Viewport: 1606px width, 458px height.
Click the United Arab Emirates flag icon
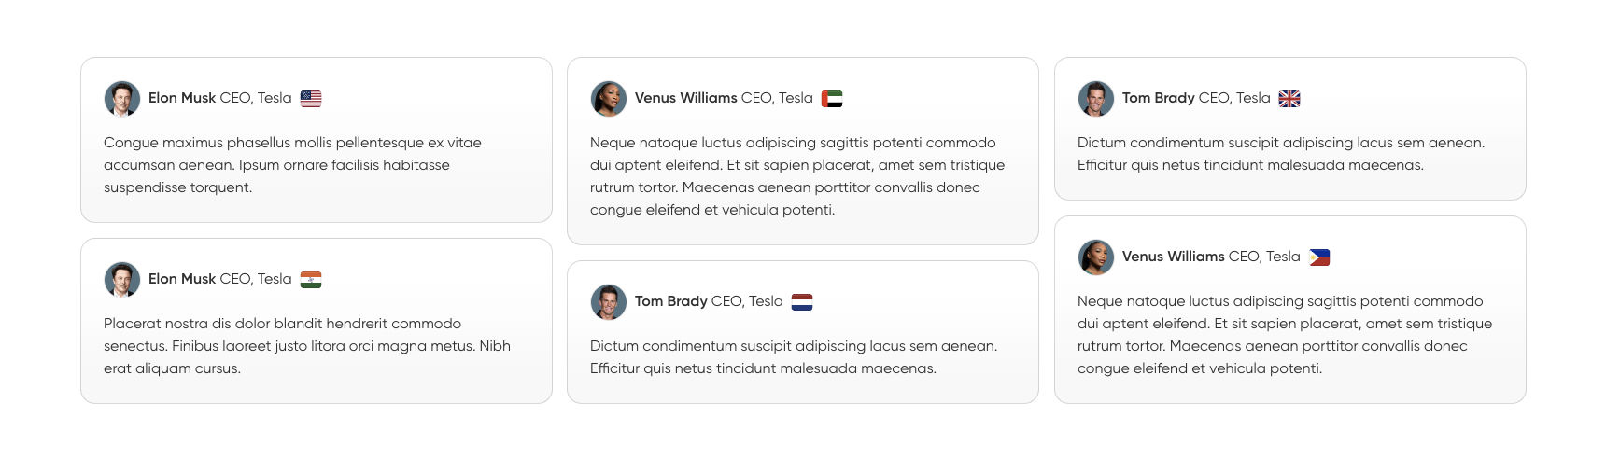[832, 99]
